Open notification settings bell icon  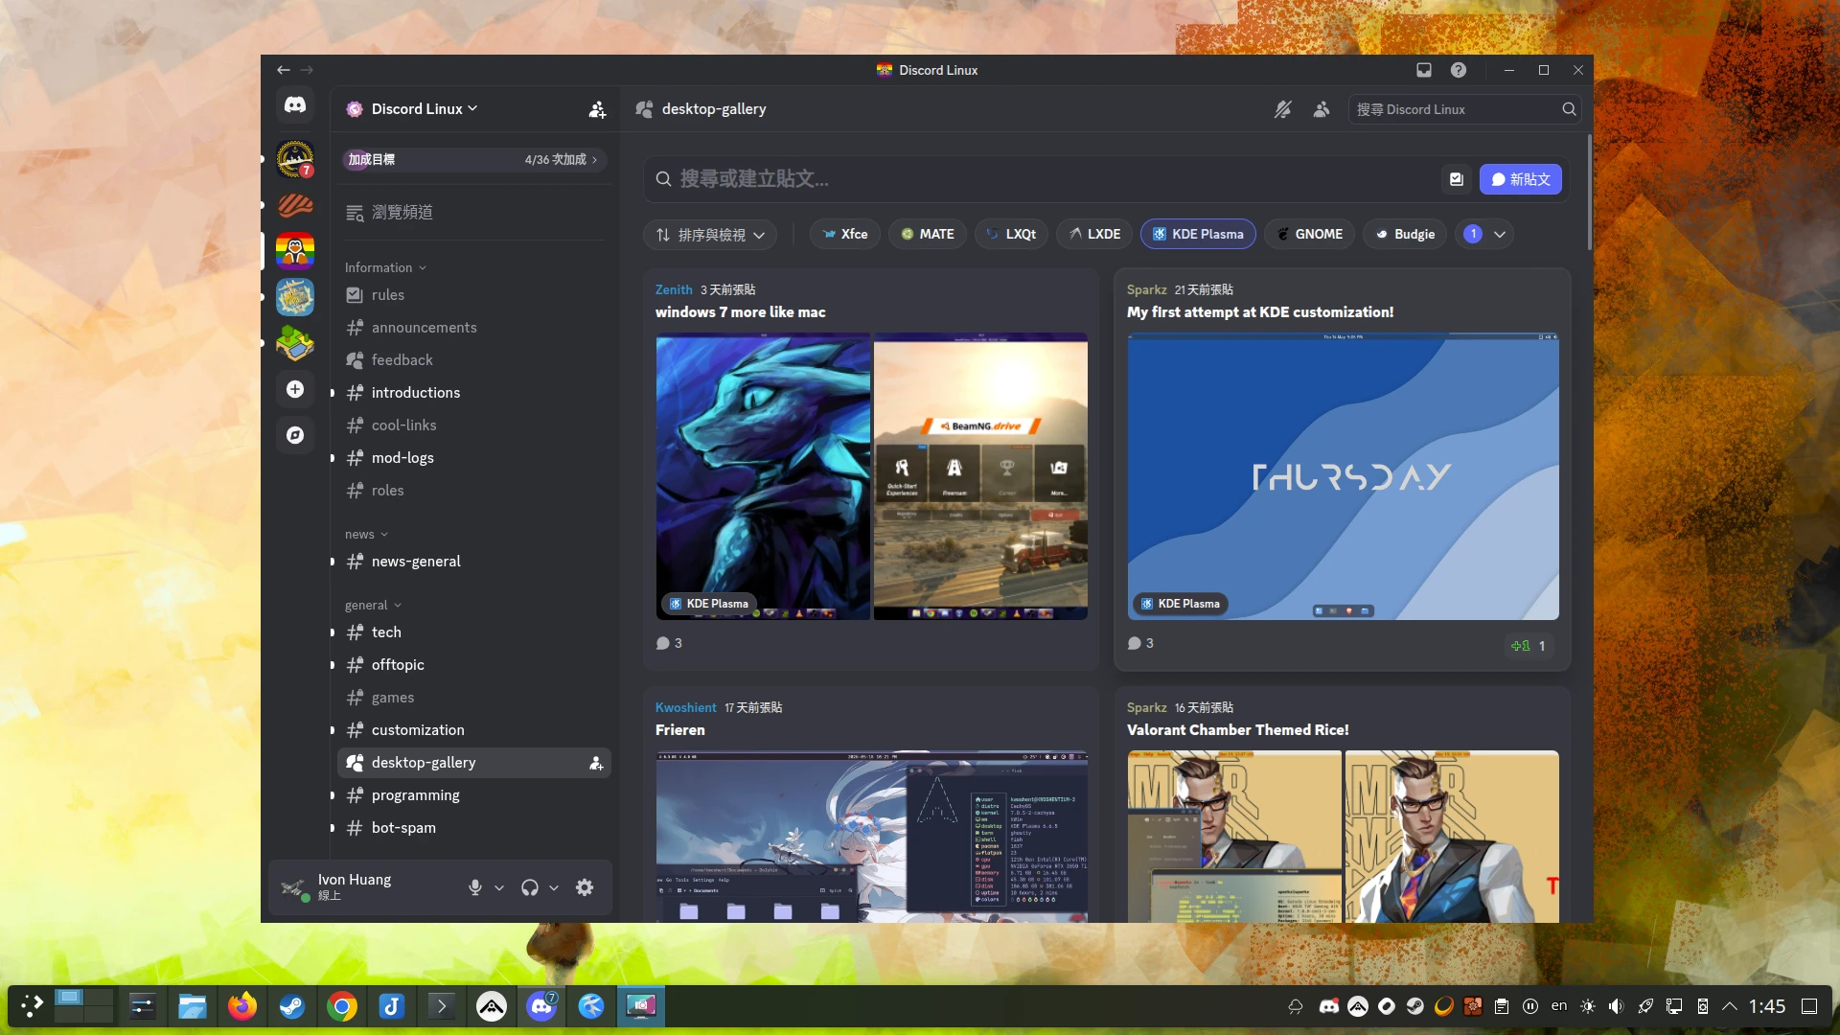1282,109
